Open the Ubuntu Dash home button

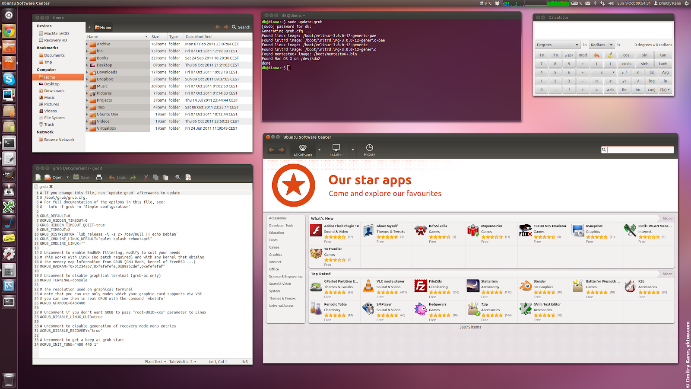[9, 15]
